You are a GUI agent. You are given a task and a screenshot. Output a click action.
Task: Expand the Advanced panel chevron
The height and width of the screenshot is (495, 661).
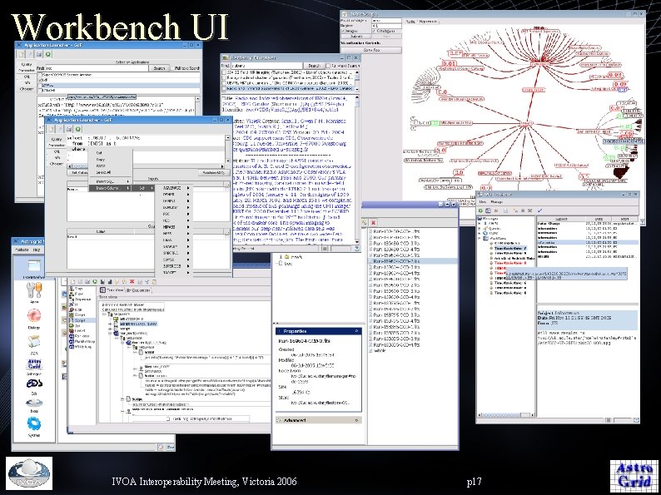pyautogui.click(x=356, y=420)
